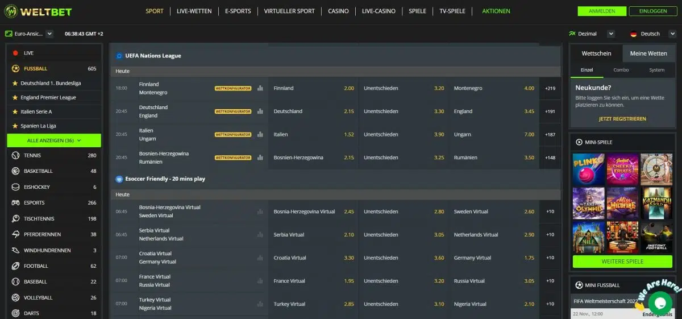Image resolution: width=682 pixels, height=319 pixels.
Task: Select the Basketball sport icon
Action: tap(15, 171)
